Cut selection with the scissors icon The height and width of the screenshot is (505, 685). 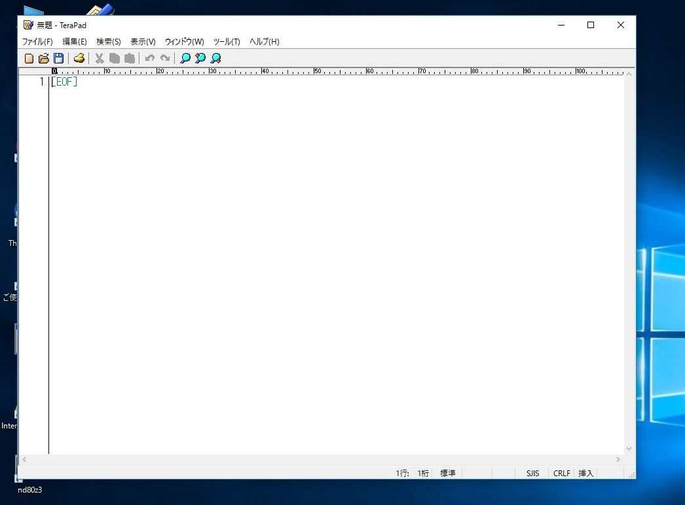coord(100,58)
